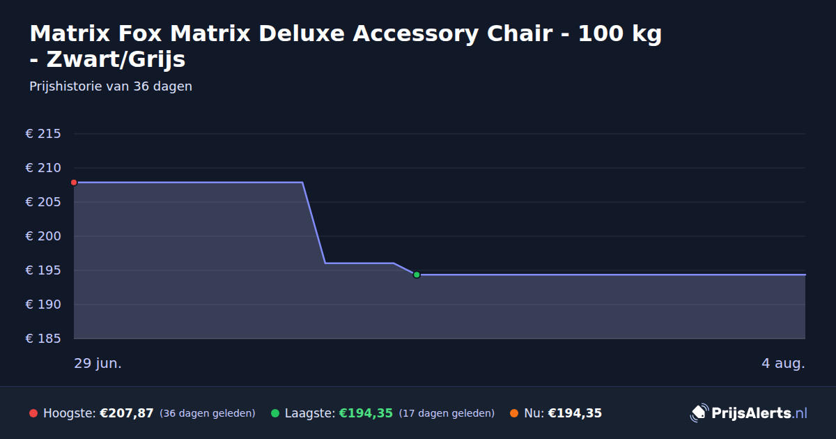This screenshot has width=836, height=439.
Task: Click the orange Nu legend dot
Action: click(x=514, y=413)
